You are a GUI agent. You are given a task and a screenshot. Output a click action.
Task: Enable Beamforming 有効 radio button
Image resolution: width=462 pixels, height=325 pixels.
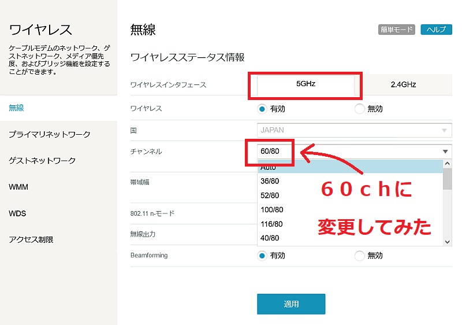[x=262, y=256]
